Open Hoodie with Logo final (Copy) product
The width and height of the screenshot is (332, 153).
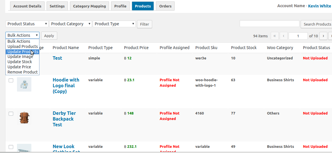pos(66,86)
